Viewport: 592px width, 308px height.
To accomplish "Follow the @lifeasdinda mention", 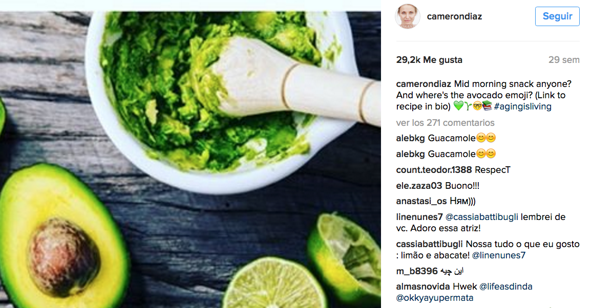I will pyautogui.click(x=506, y=287).
